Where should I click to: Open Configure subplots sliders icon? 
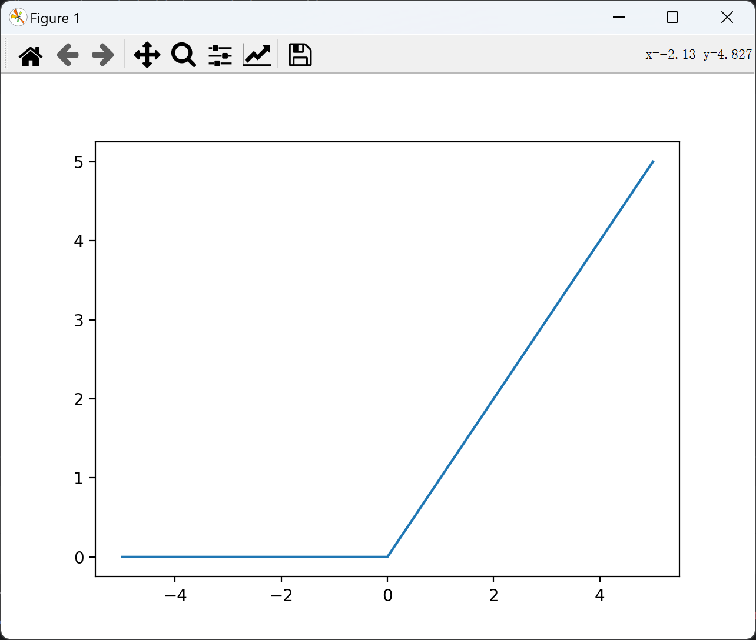pyautogui.click(x=220, y=55)
